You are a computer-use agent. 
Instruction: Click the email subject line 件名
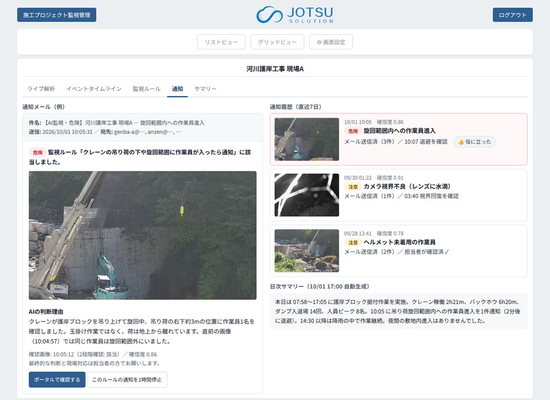pyautogui.click(x=116, y=123)
